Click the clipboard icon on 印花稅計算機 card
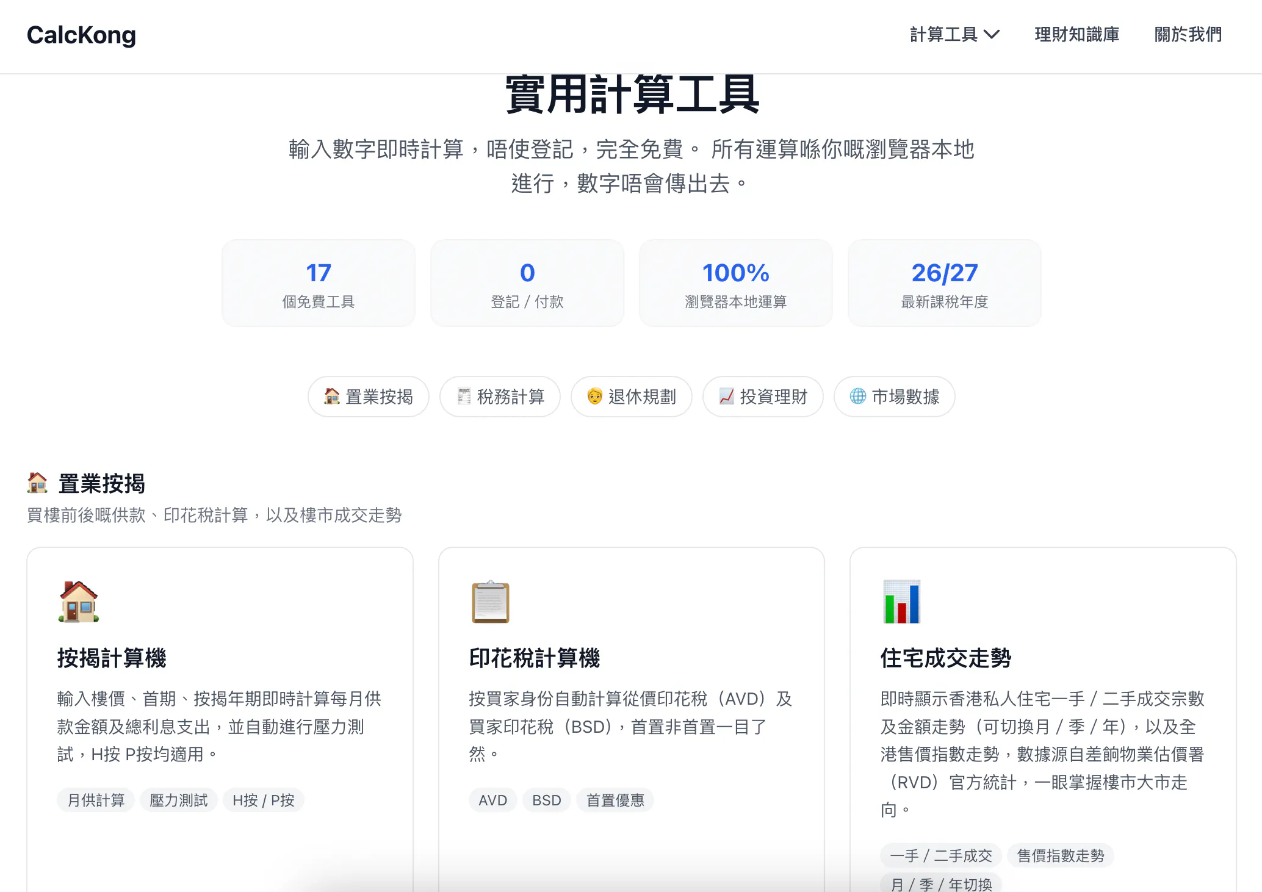 [x=491, y=602]
